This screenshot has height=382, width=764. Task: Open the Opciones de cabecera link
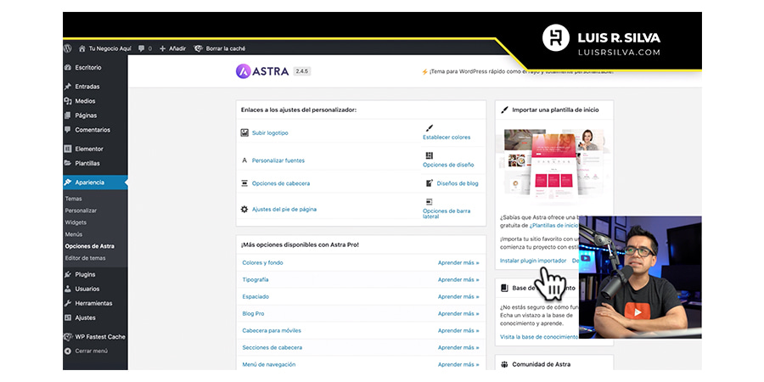[281, 183]
